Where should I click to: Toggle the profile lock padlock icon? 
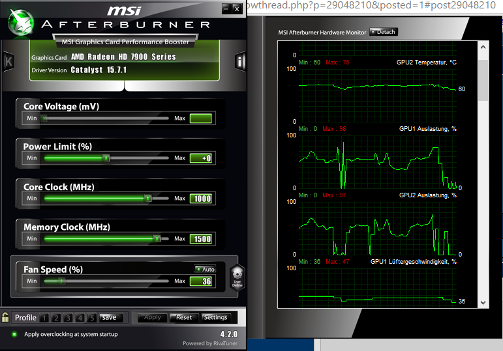[x=5, y=317]
